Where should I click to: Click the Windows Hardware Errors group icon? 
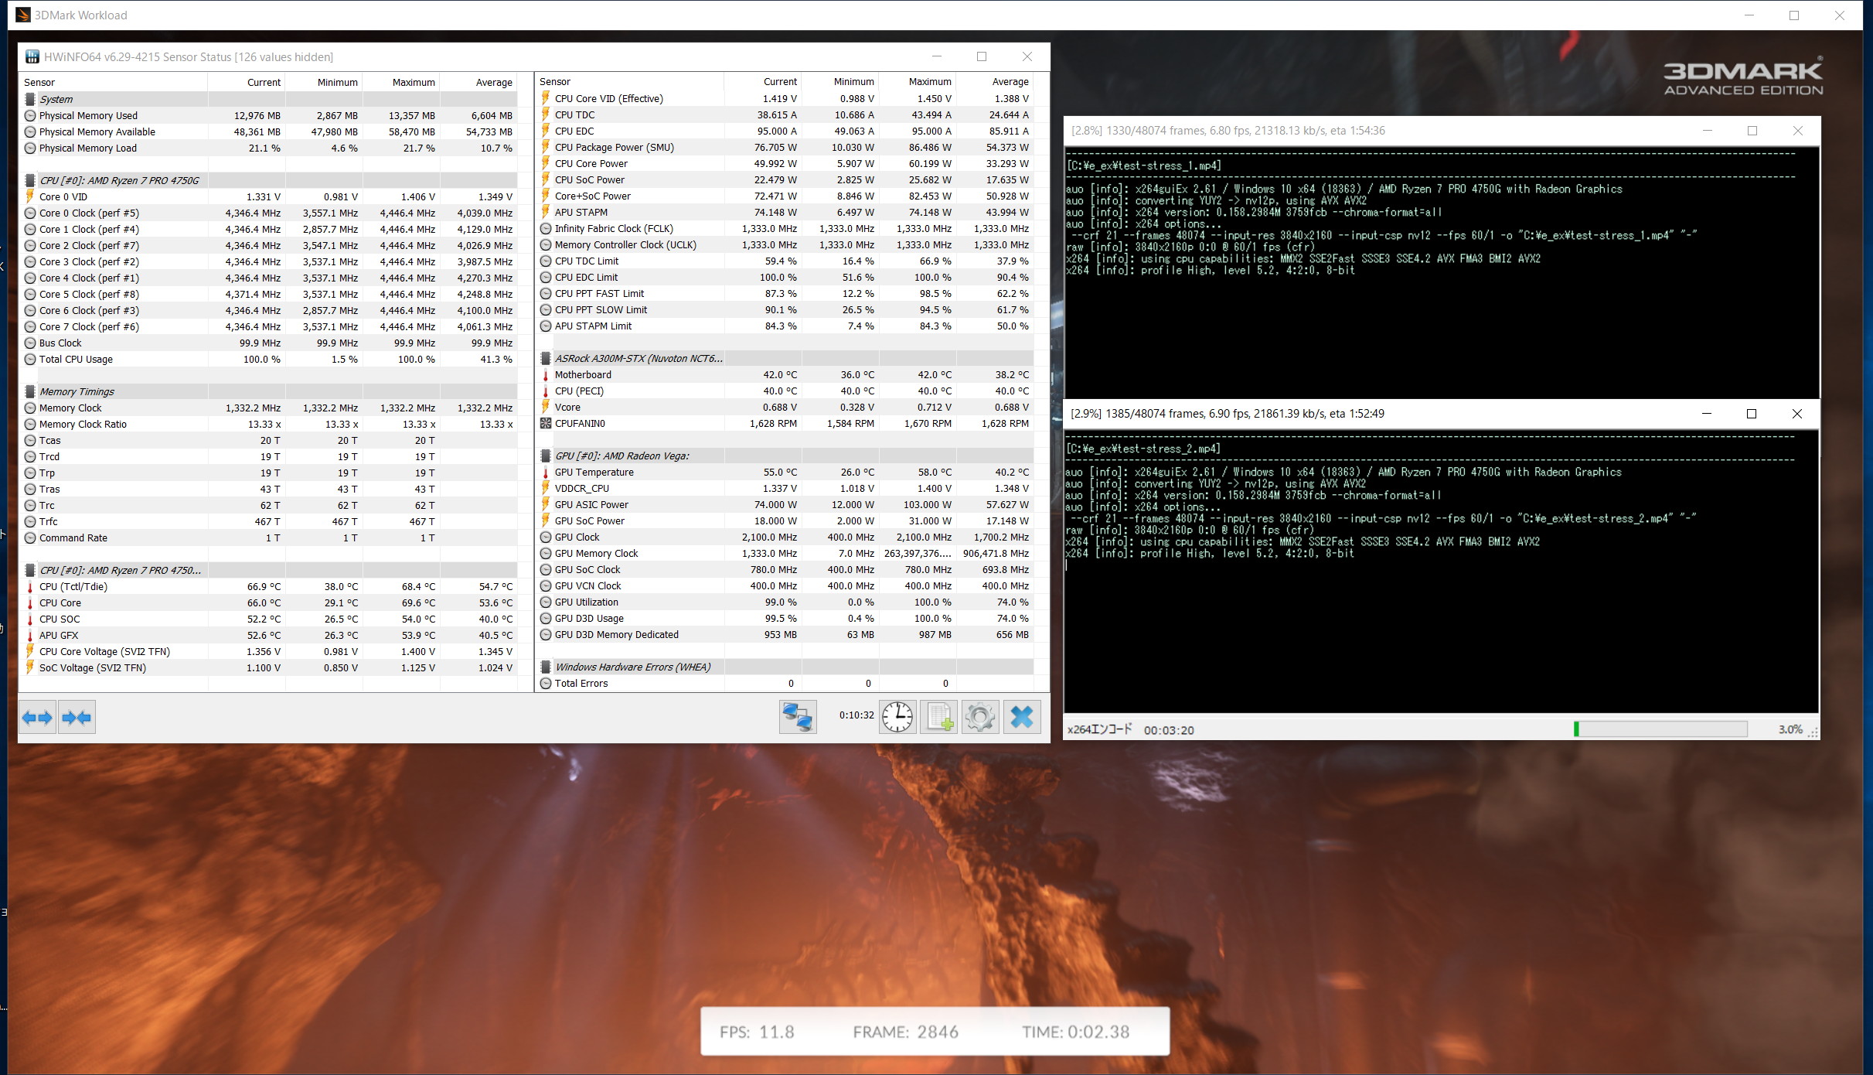tap(546, 667)
